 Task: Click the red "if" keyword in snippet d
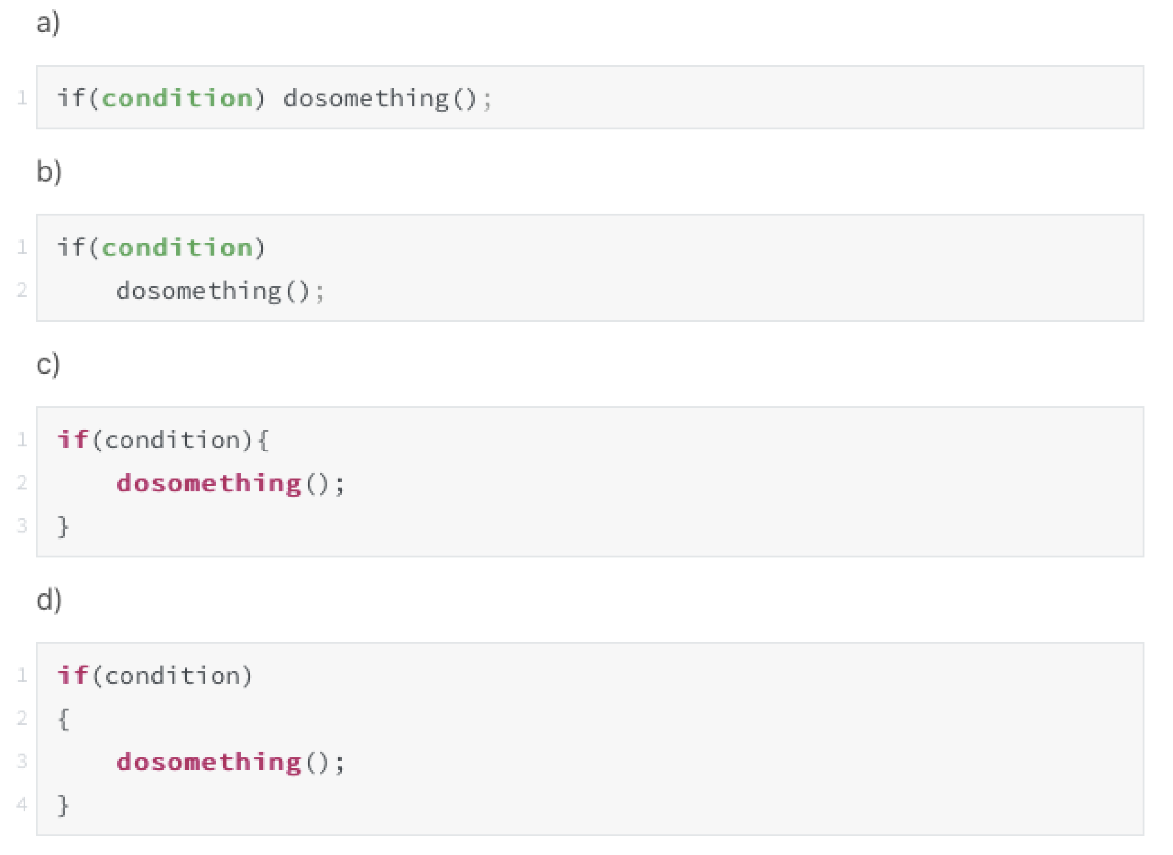pos(72,675)
